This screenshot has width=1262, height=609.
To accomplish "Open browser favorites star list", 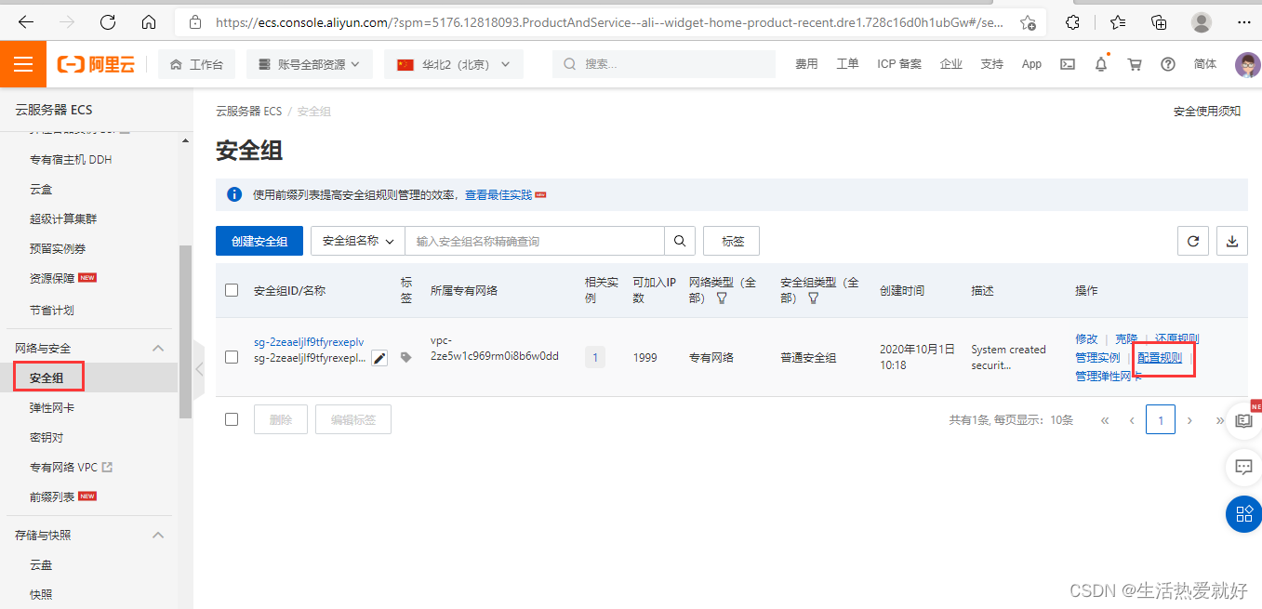I will point(1117,21).
